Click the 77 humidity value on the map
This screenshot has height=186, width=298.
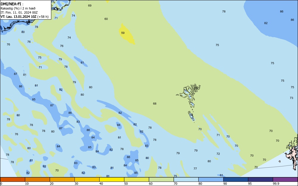point(195,168)
